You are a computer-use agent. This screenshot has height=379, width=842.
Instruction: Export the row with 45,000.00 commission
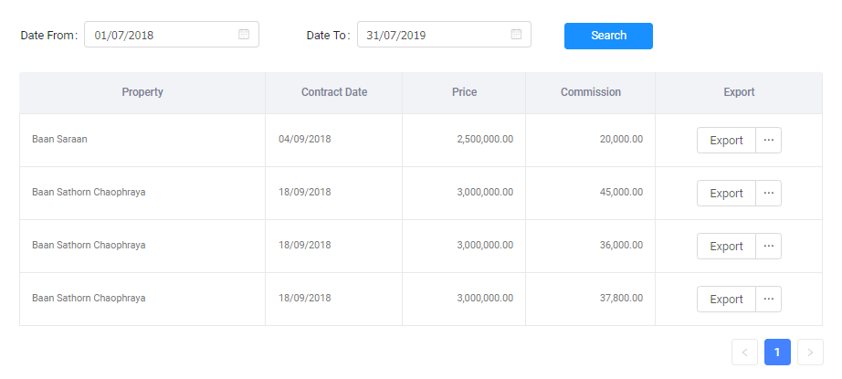click(x=726, y=194)
